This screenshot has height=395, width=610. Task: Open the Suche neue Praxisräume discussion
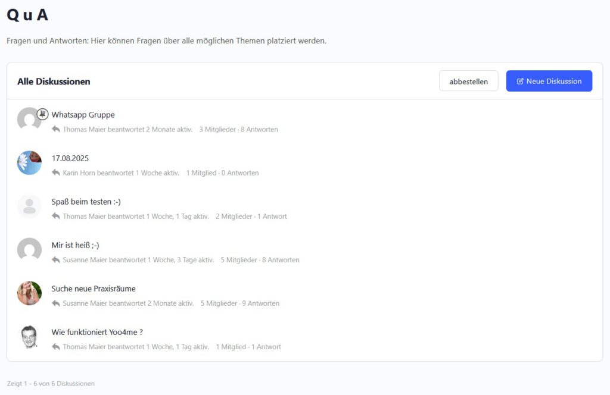click(x=94, y=289)
